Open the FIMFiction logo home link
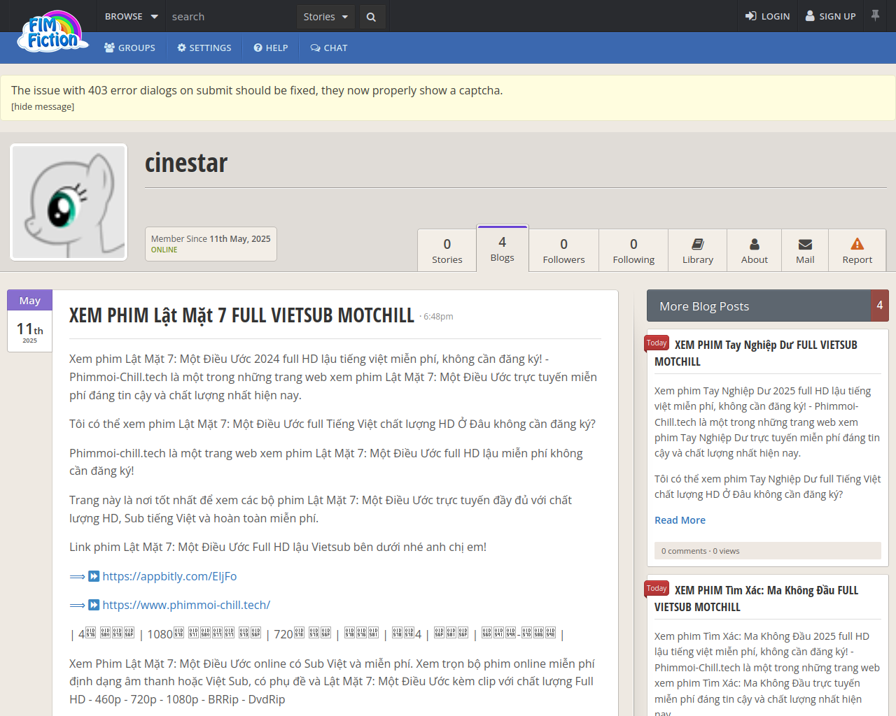This screenshot has width=896, height=716. tap(52, 32)
